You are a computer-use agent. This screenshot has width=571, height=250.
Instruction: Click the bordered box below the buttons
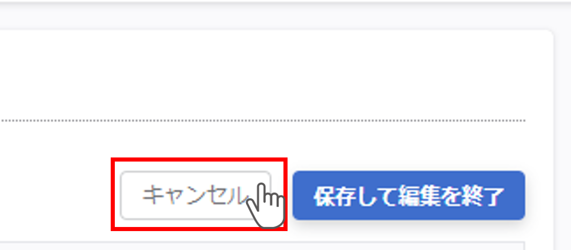262,246
